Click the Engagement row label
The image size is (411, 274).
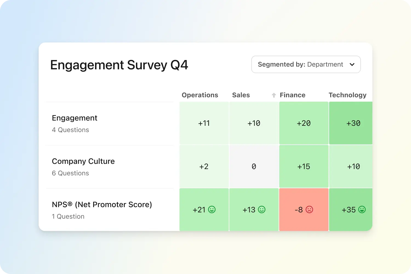[75, 118]
